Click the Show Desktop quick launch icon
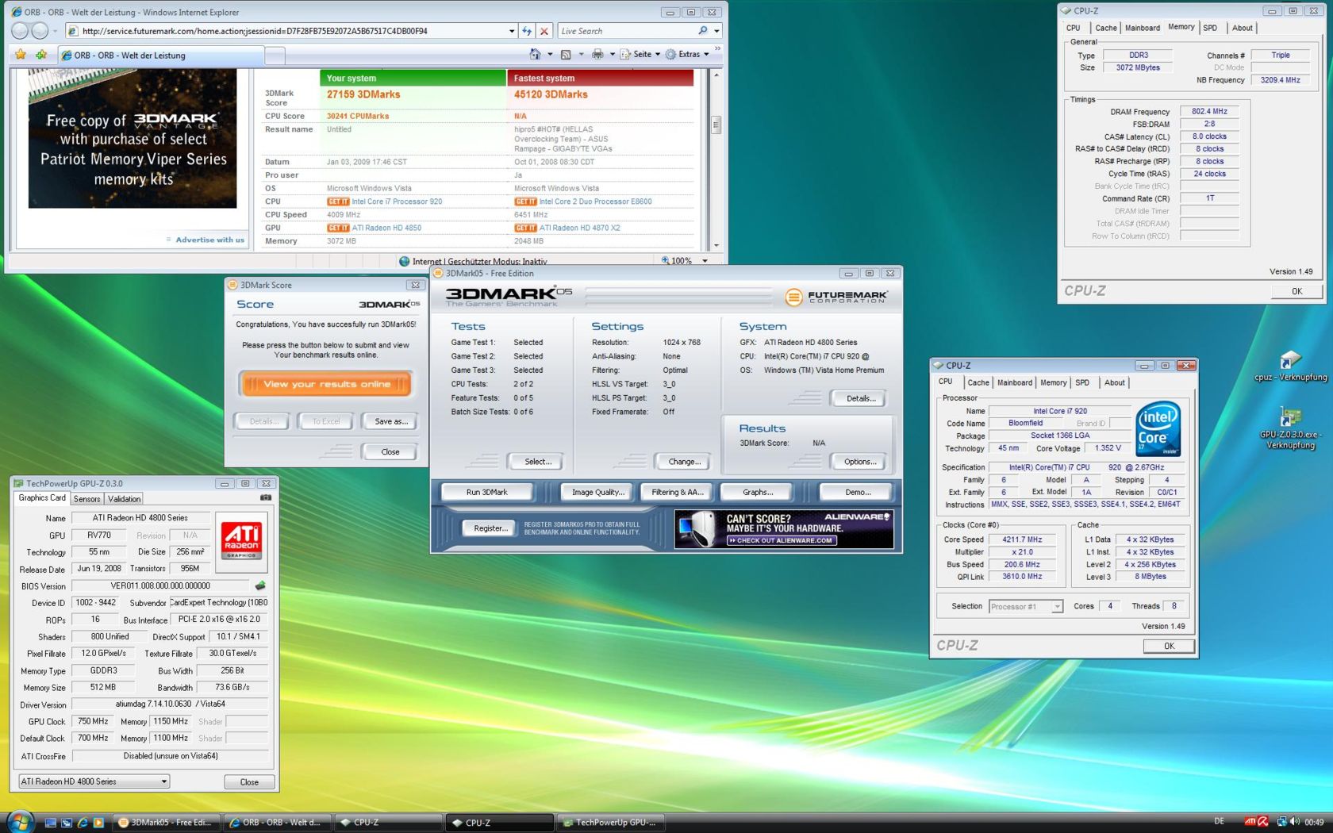 pyautogui.click(x=51, y=823)
